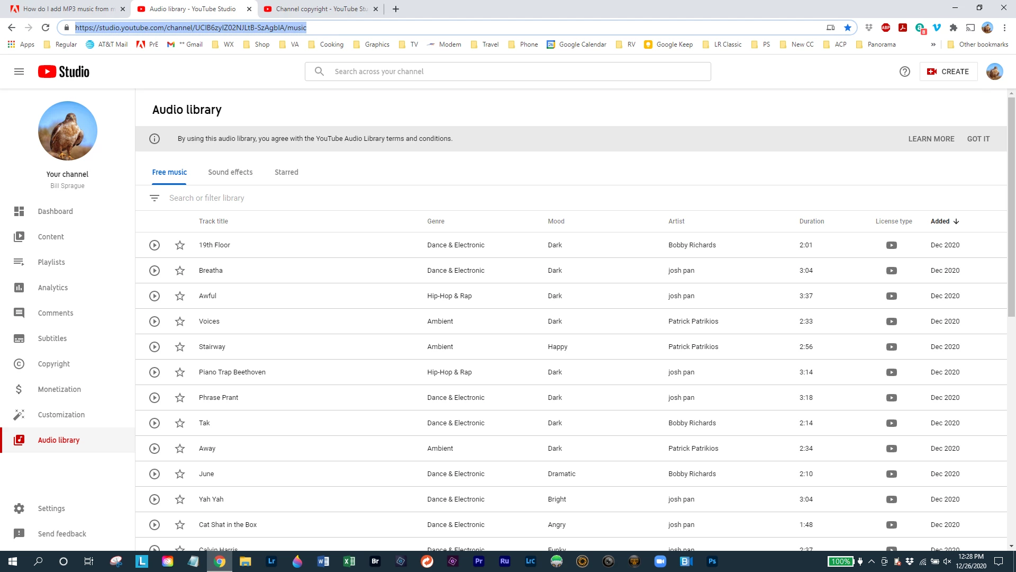Star the Breatha track
The height and width of the screenshot is (572, 1016).
(x=180, y=271)
